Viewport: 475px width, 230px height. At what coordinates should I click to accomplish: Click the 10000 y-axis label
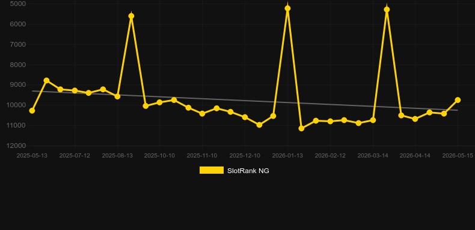tap(16, 105)
